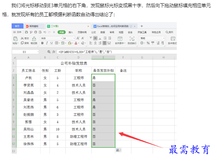Click the 开始 (Home) green pill button
This screenshot has height=161, width=213.
pyautogui.click(x=62, y=32)
